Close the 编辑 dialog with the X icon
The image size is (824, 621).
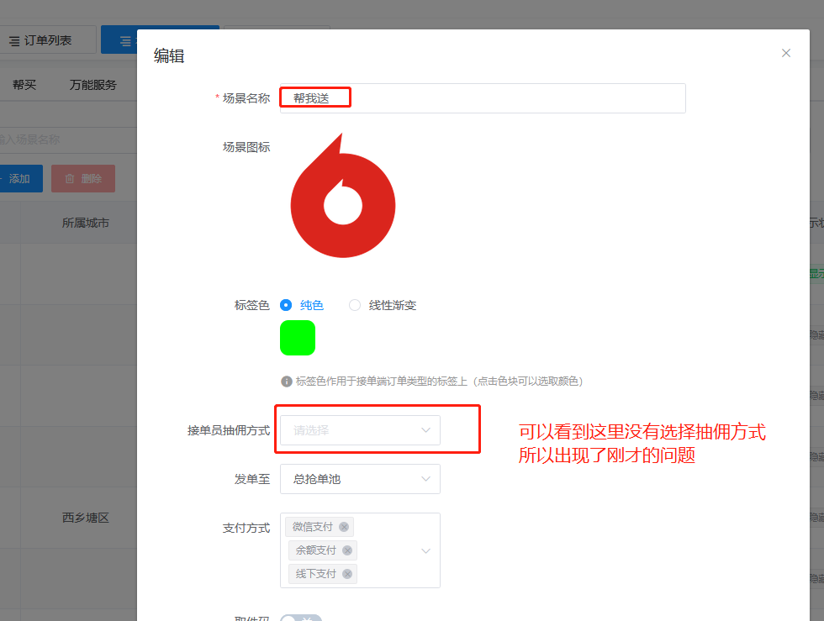coord(785,53)
